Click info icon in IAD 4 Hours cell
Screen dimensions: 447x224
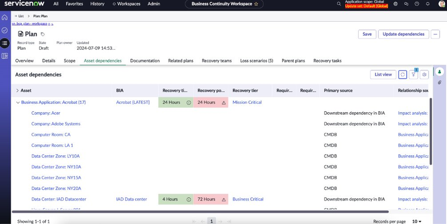[188, 199]
